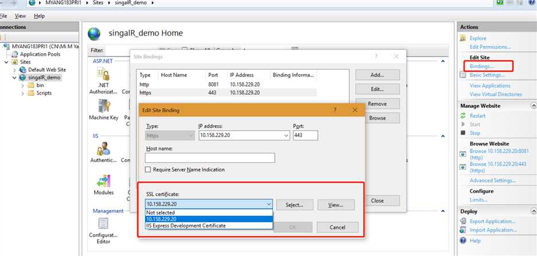This screenshot has height=256, width=537.
Task: Click the Host Name column header
Action: (x=174, y=75)
